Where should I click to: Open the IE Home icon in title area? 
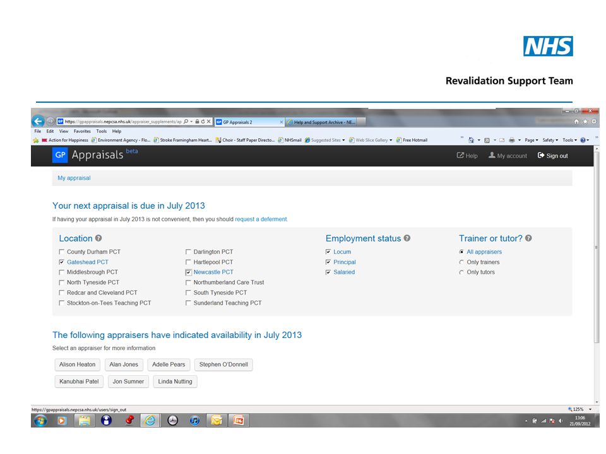point(576,121)
